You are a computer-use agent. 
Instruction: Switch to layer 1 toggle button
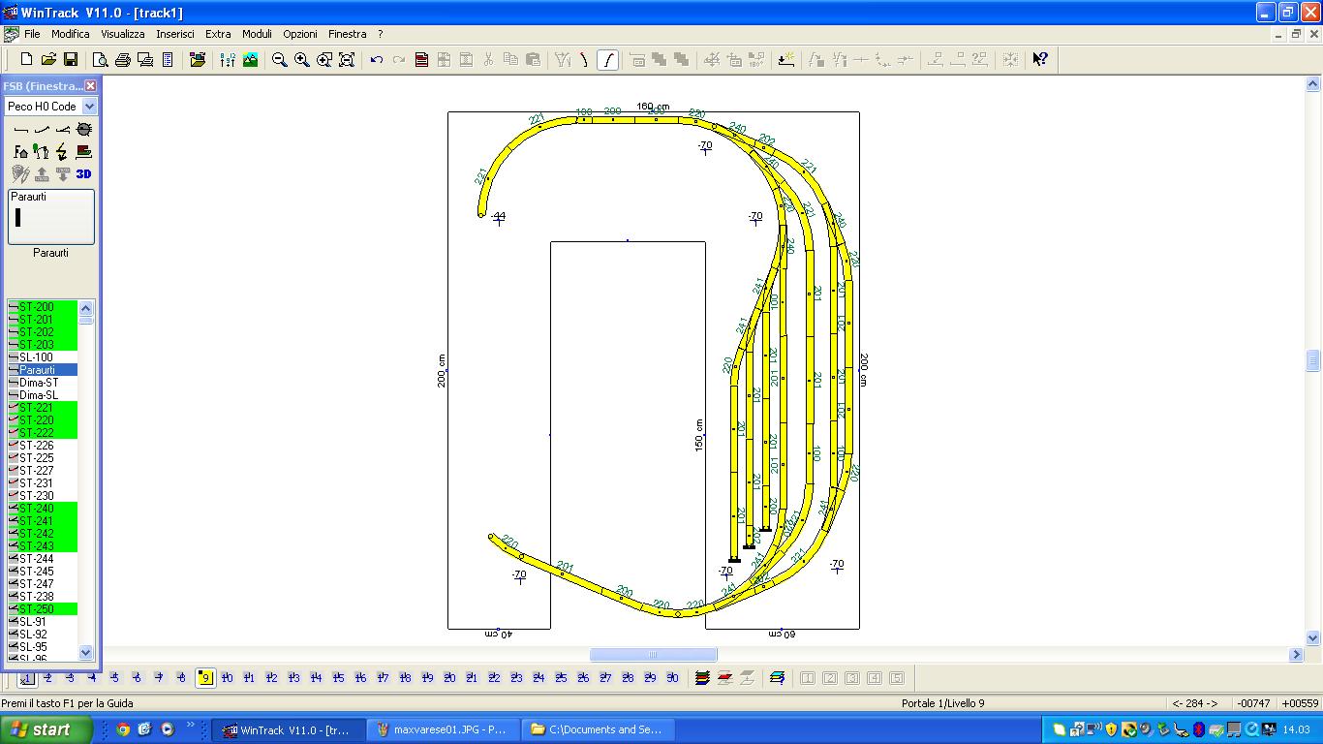click(27, 678)
